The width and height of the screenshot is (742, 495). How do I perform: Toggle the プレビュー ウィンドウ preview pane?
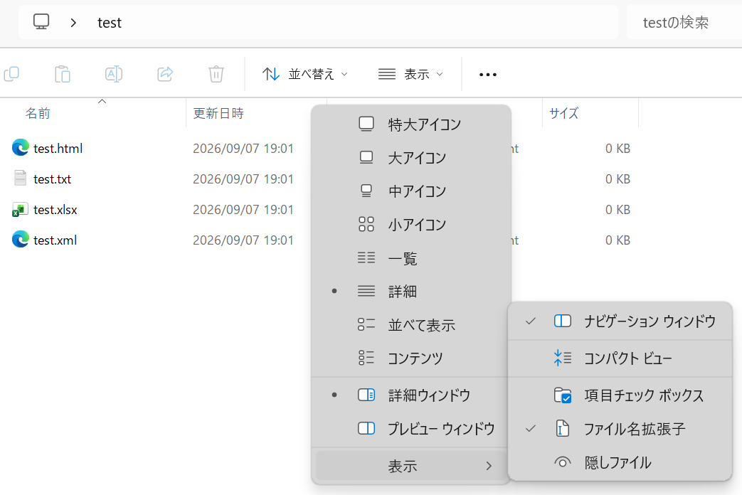(x=410, y=429)
